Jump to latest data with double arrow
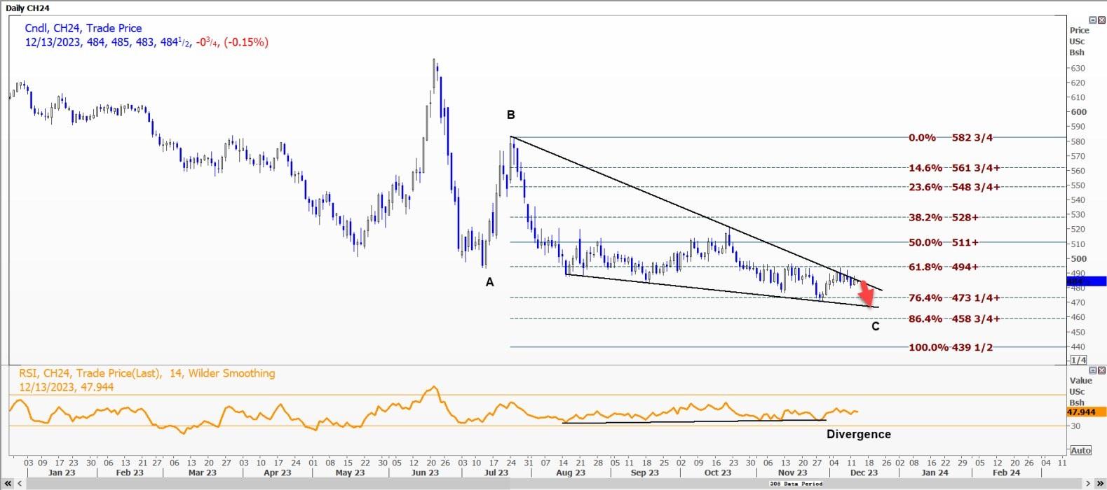Image resolution: width=1107 pixels, height=490 pixels. click(1100, 484)
